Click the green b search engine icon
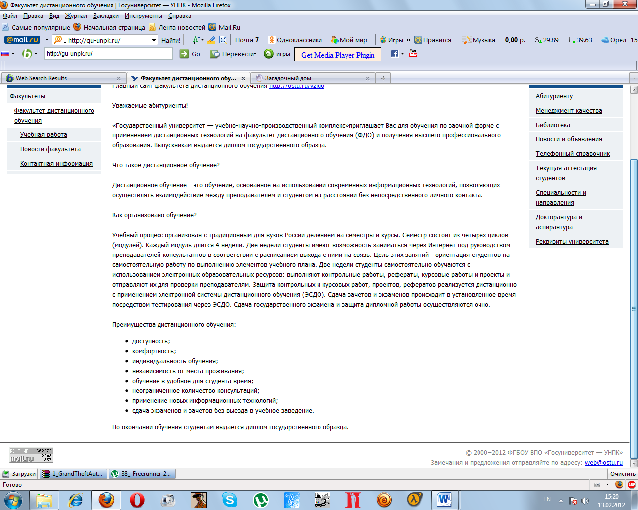Screen dimensions: 638x510 point(27,54)
